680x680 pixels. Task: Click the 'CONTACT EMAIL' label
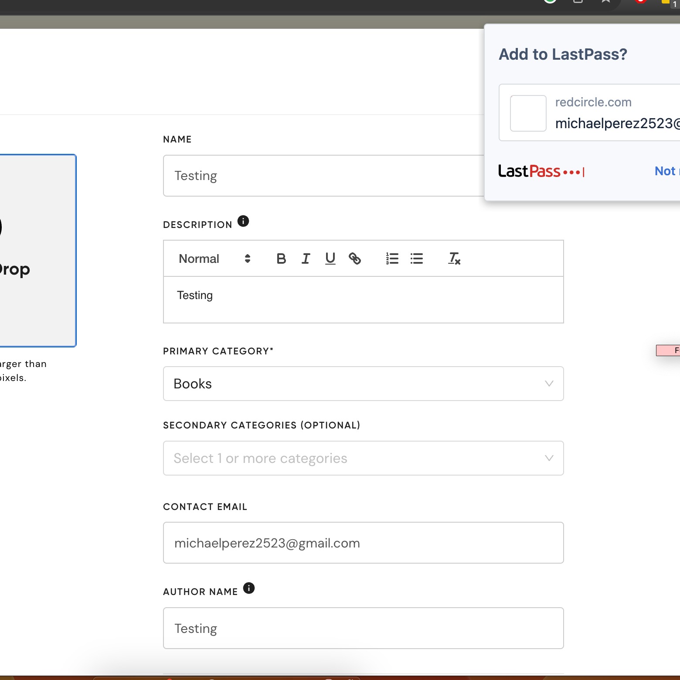tap(205, 507)
